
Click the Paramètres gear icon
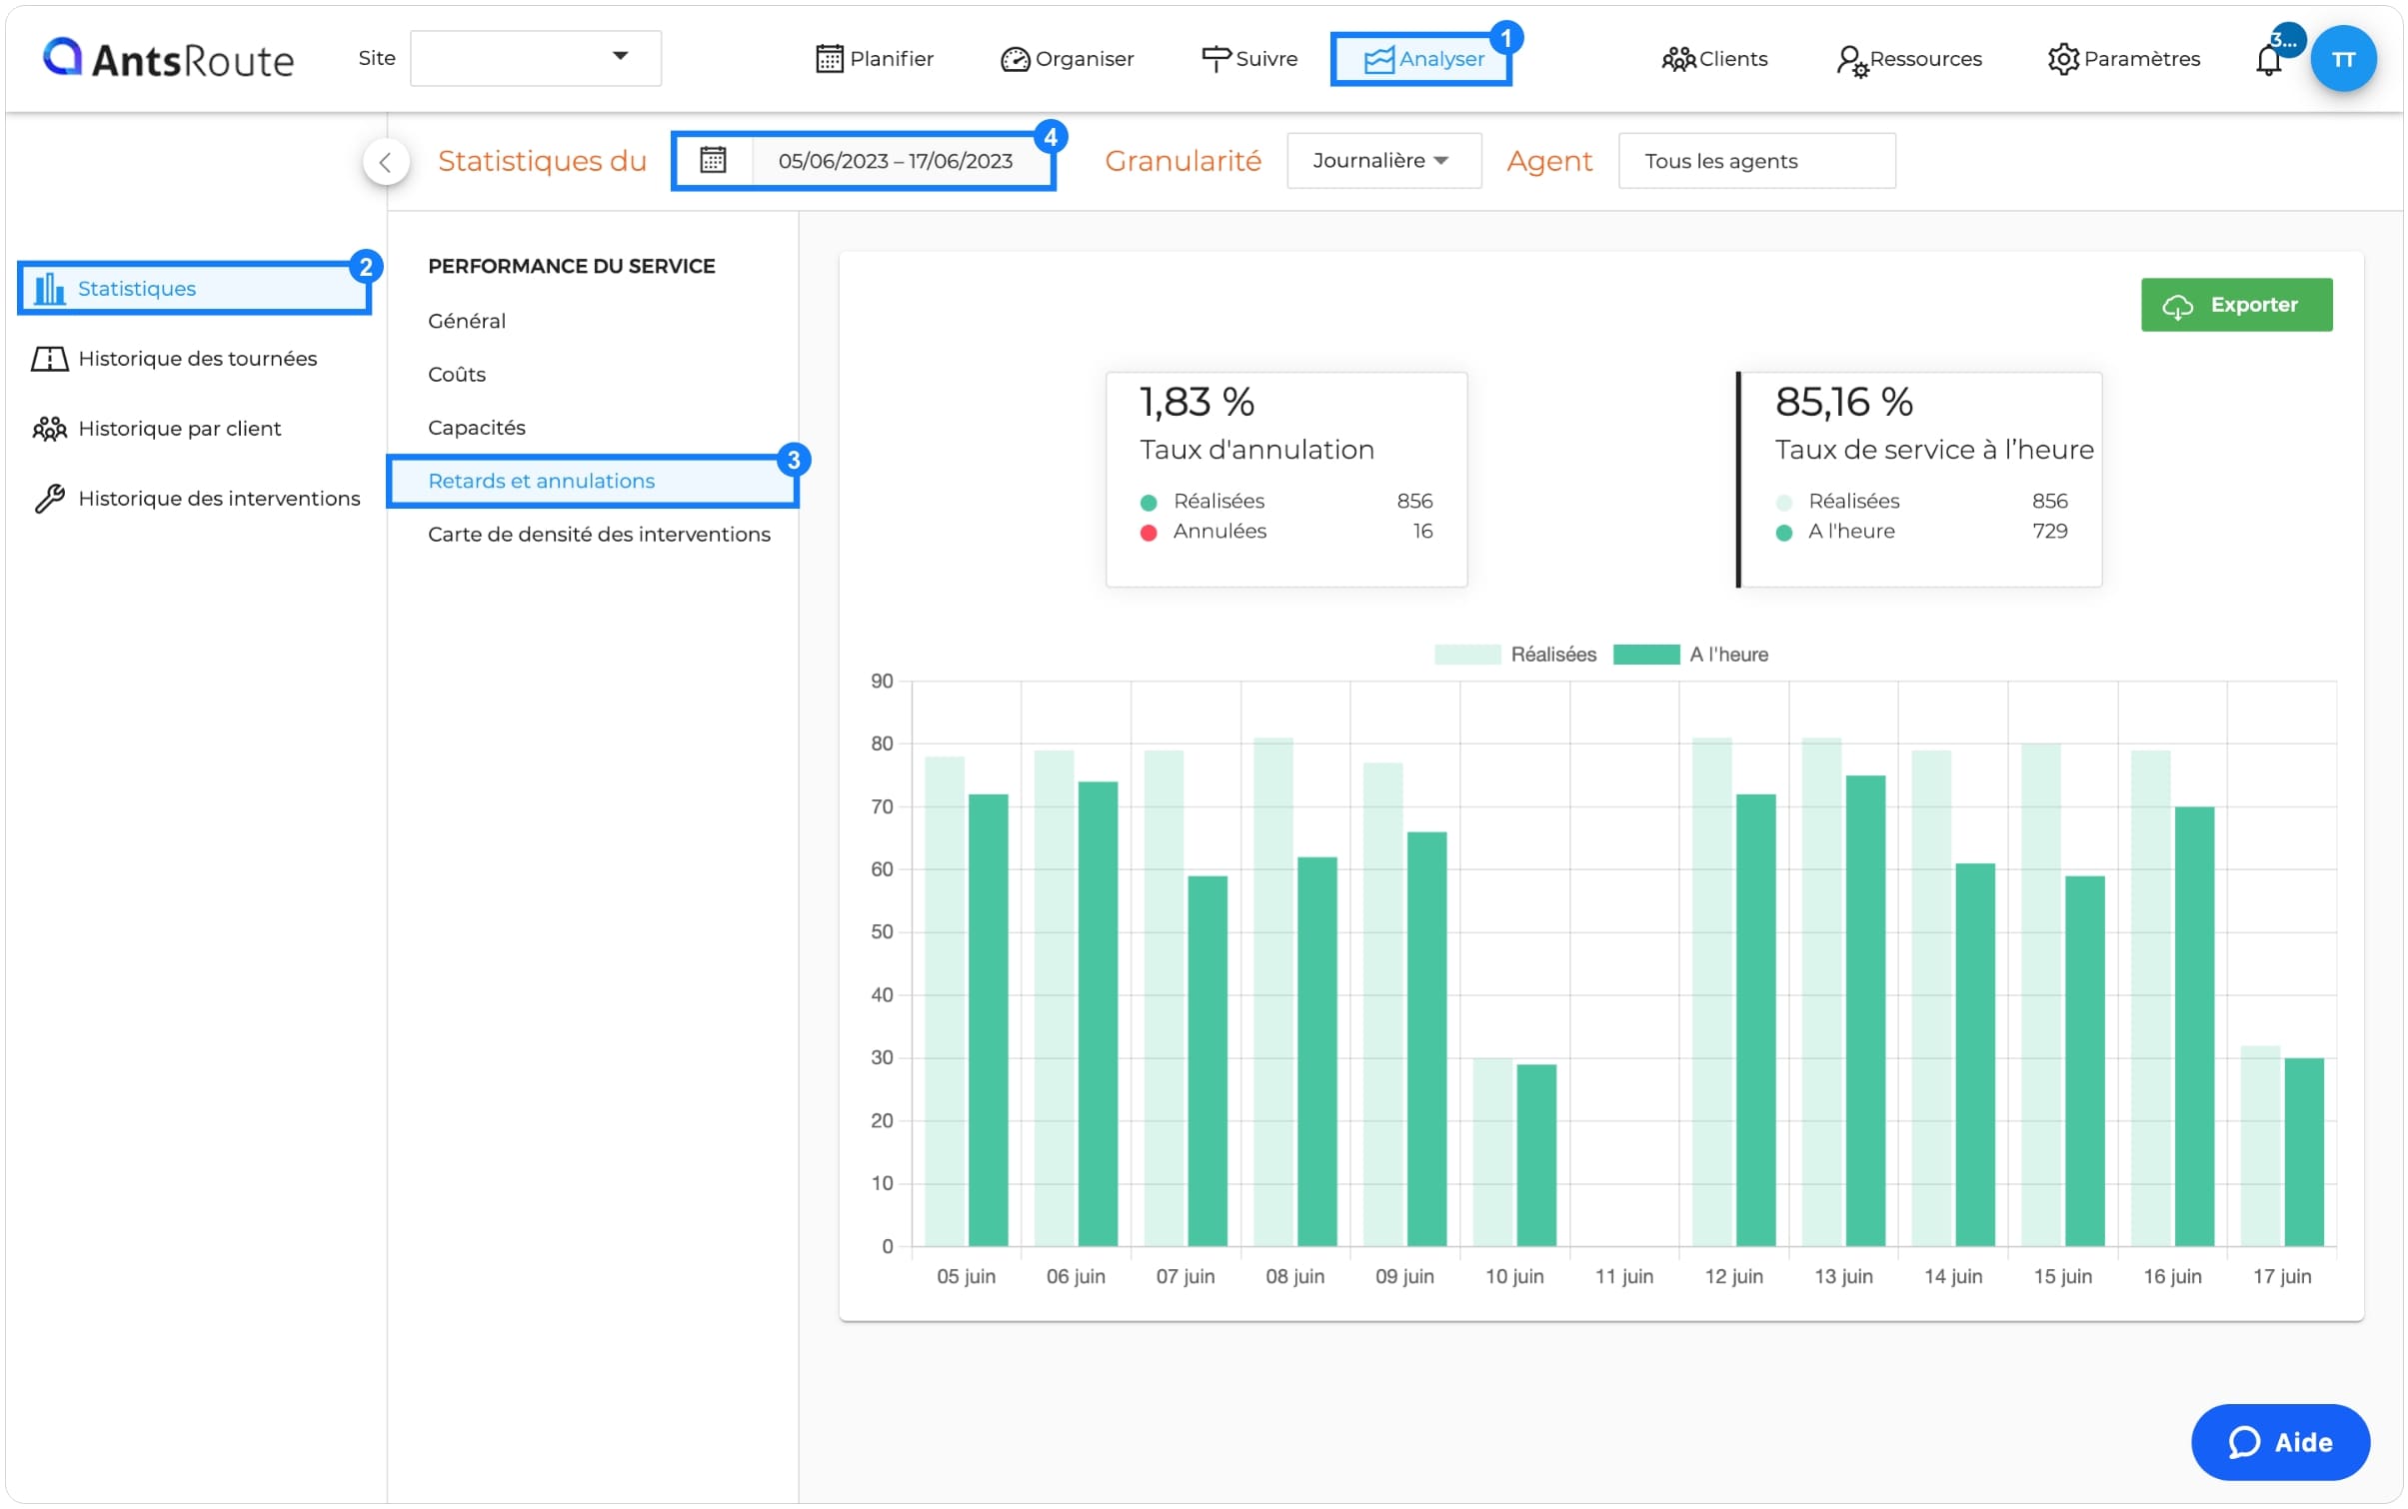click(2062, 59)
